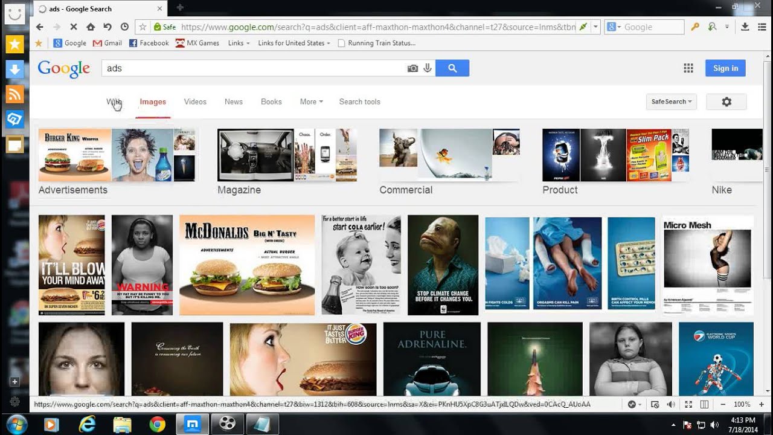Switch to the Videos tab
773x435 pixels.
pos(195,101)
